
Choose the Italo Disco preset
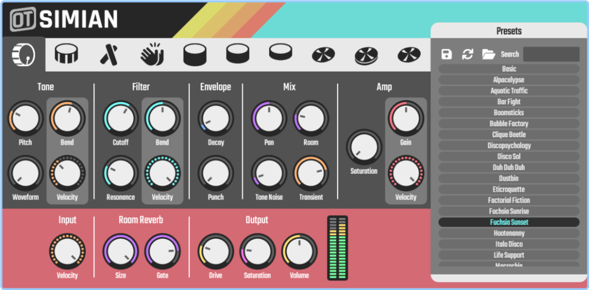point(509,244)
